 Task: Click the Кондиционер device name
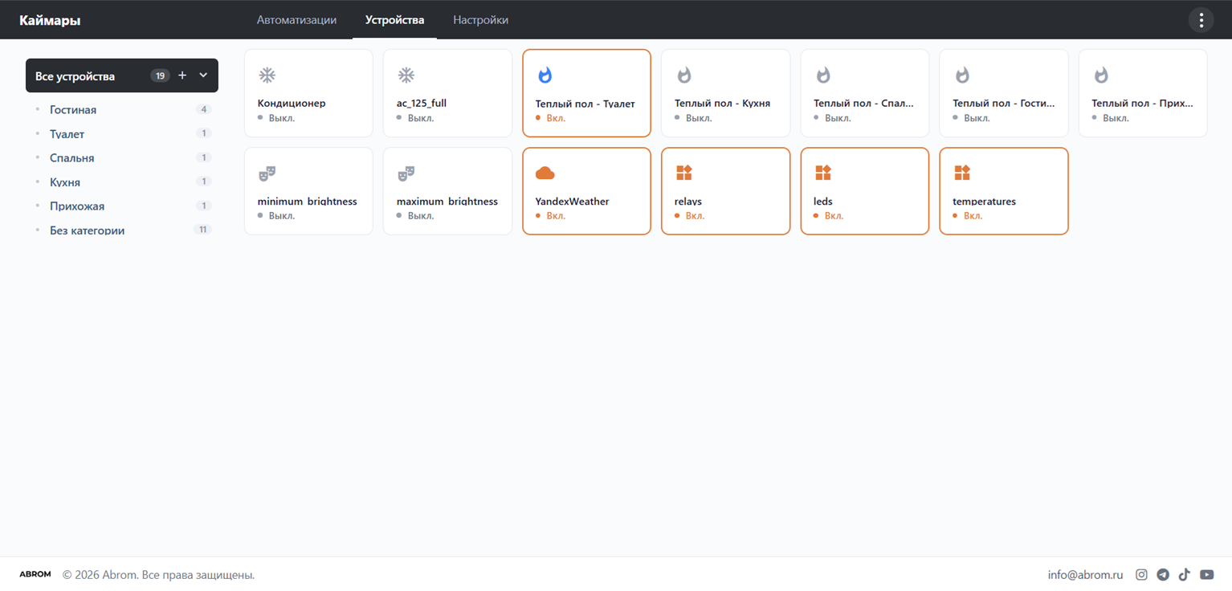coord(292,104)
